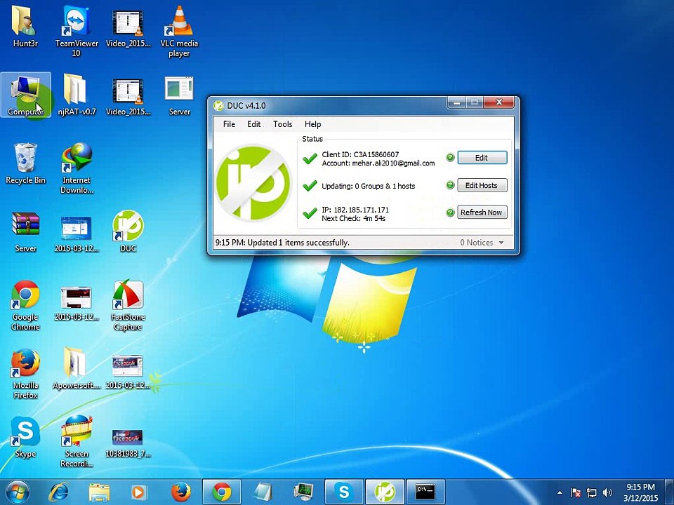Click the green help icon beside Edit Hosts
Screen dimensions: 674x505
(450, 185)
